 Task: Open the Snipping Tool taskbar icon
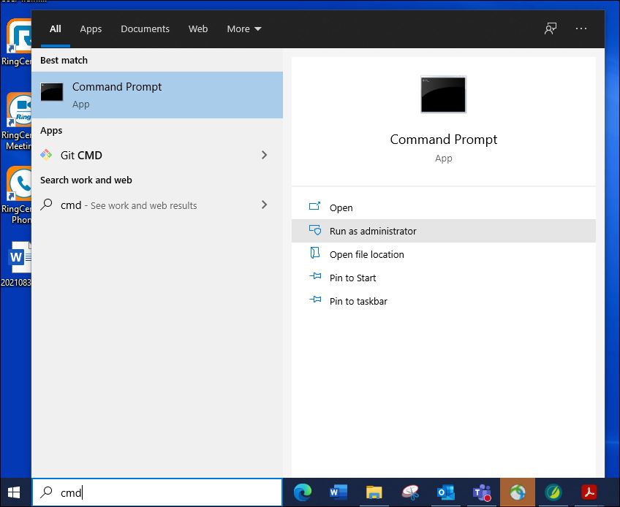(410, 492)
